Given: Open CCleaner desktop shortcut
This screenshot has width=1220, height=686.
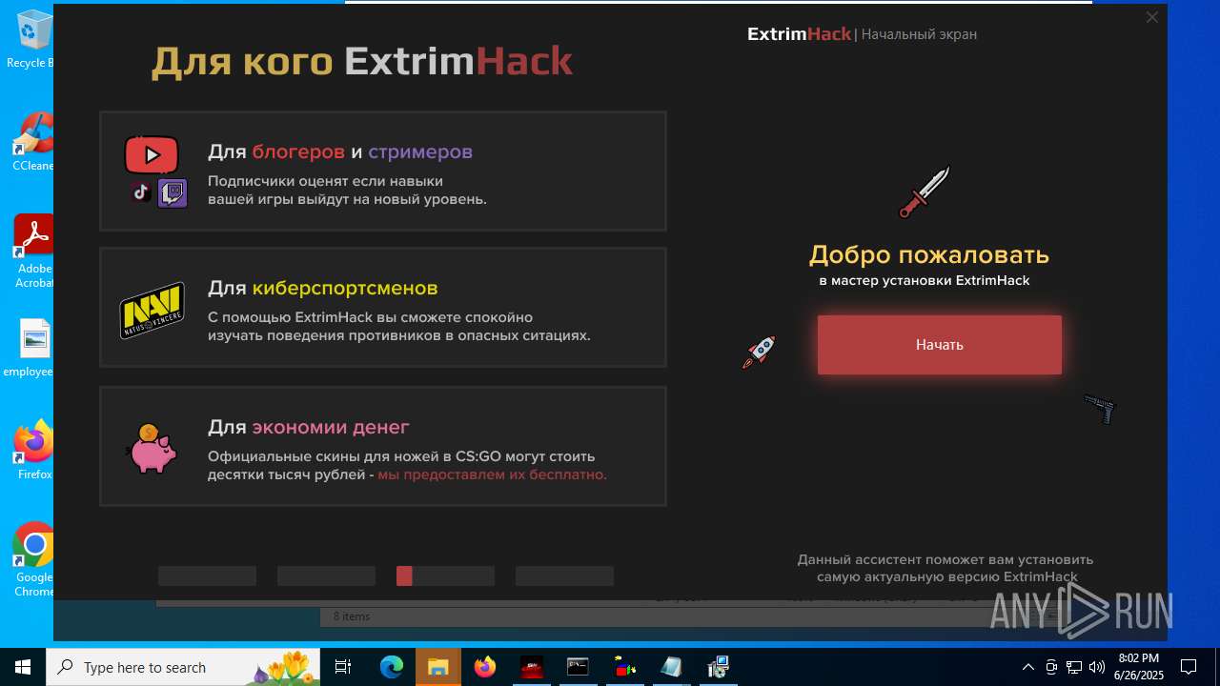Looking at the screenshot, I should 33,143.
